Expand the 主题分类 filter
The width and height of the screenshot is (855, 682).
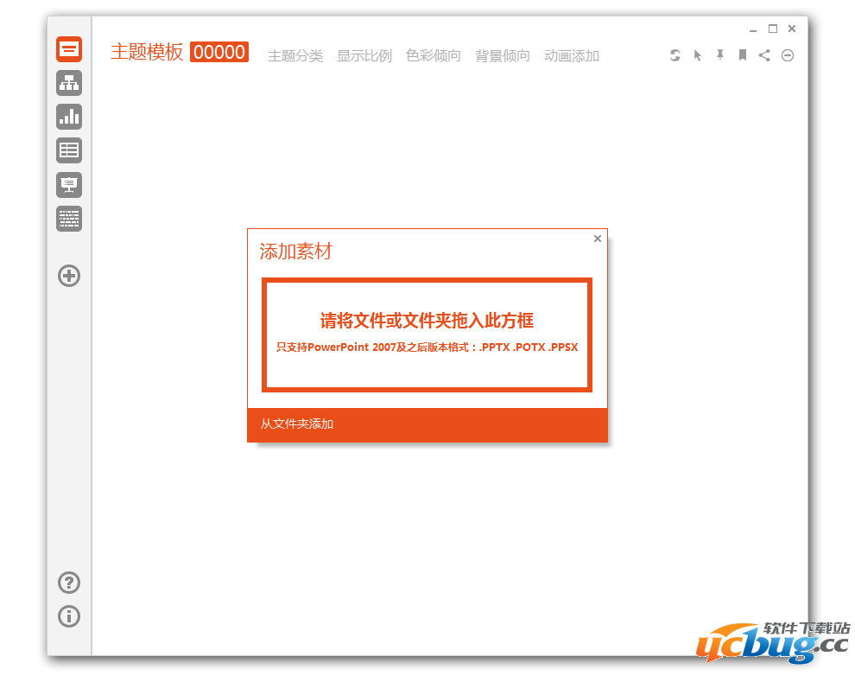tap(295, 56)
